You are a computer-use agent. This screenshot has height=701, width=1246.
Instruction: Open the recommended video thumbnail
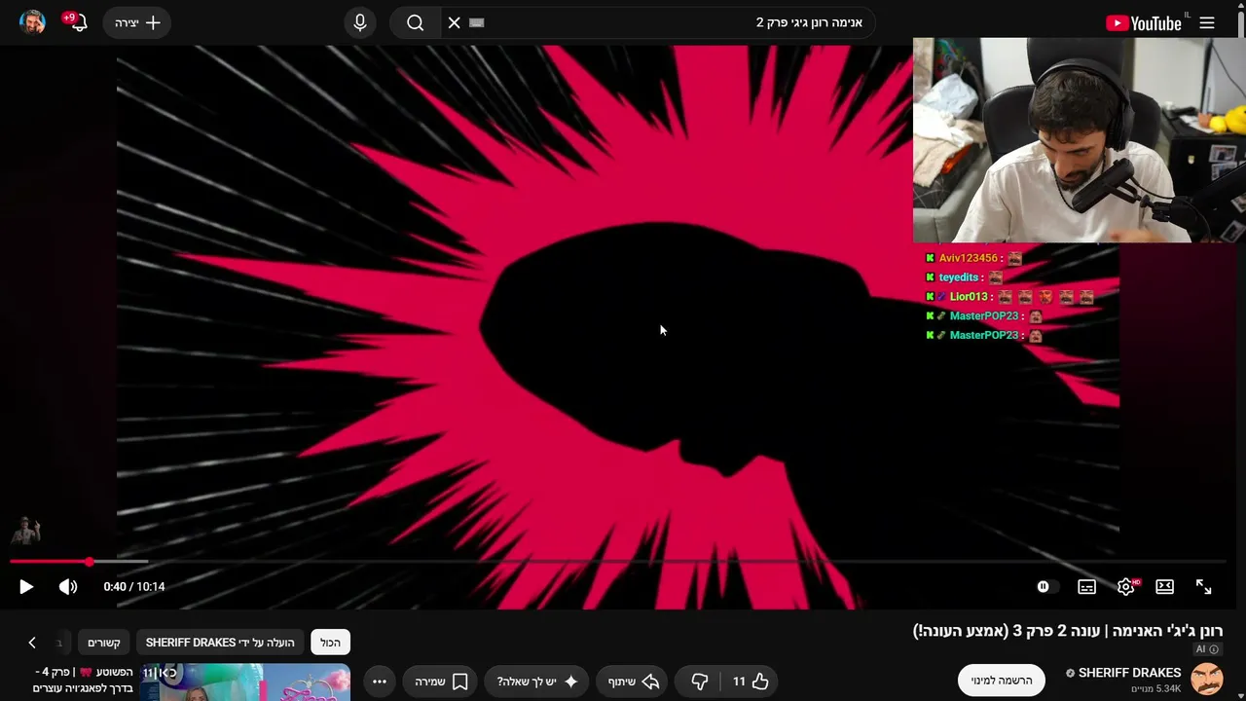point(245,683)
